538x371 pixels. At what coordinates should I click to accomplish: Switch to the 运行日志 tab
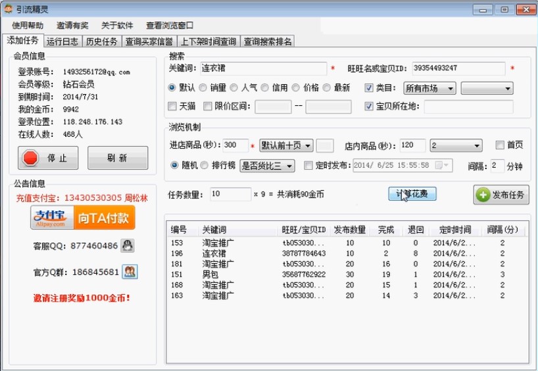pos(62,41)
